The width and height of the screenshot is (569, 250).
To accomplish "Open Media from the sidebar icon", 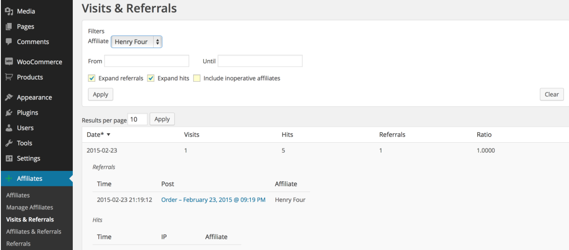I will [9, 11].
